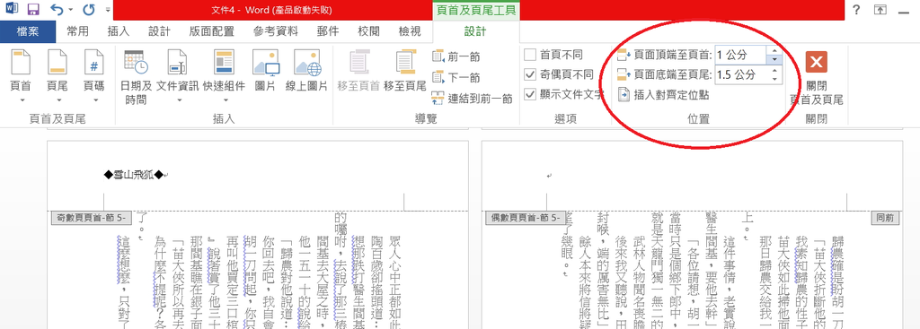This screenshot has width=920, height=329.
Task: Click the Save icon in quick access toolbar
Action: 33,9
